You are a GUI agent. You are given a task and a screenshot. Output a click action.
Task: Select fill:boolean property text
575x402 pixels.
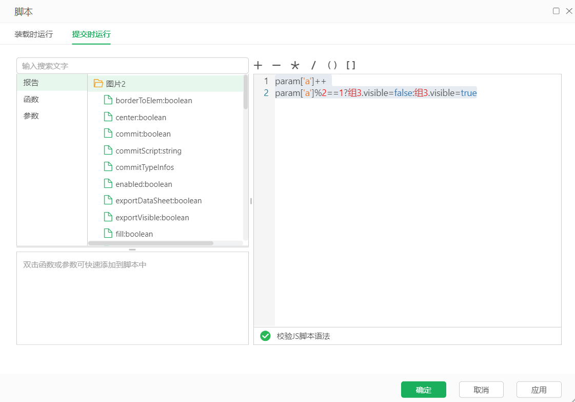click(x=134, y=234)
